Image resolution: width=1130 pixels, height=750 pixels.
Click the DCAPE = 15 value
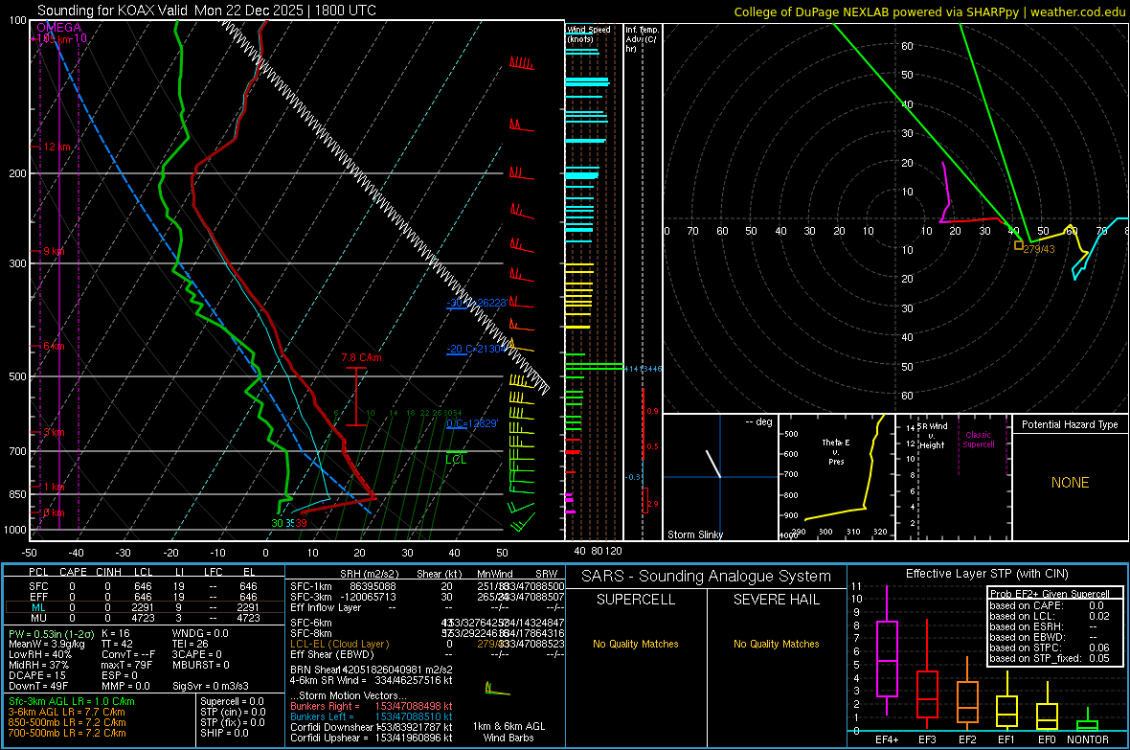[36, 675]
